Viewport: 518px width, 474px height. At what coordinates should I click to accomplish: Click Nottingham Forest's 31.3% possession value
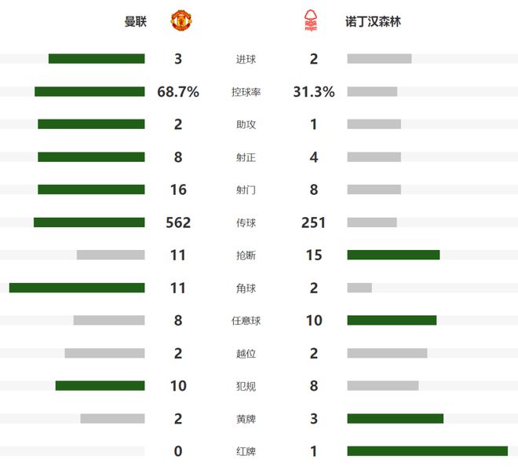tap(314, 92)
